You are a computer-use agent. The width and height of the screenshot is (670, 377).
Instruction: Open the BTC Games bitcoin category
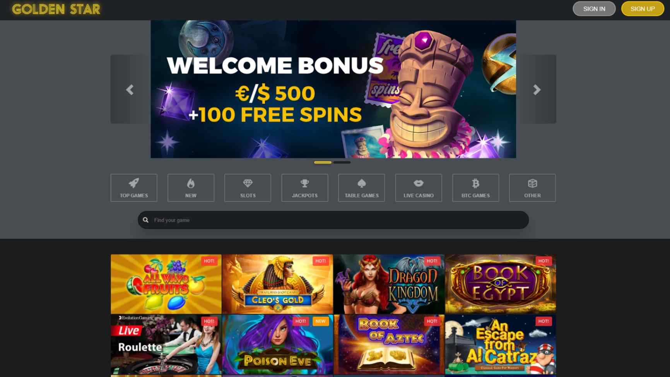(475, 188)
